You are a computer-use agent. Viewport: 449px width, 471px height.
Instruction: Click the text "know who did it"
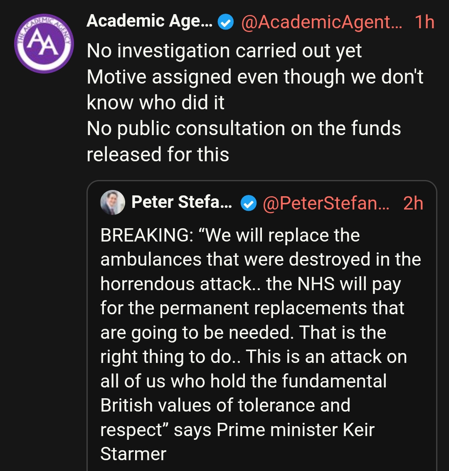click(155, 103)
